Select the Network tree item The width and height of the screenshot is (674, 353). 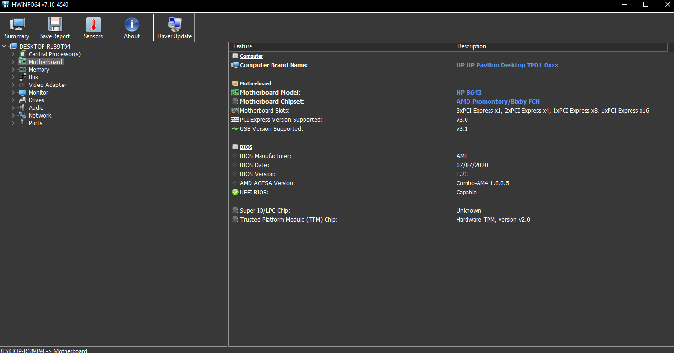click(x=40, y=115)
